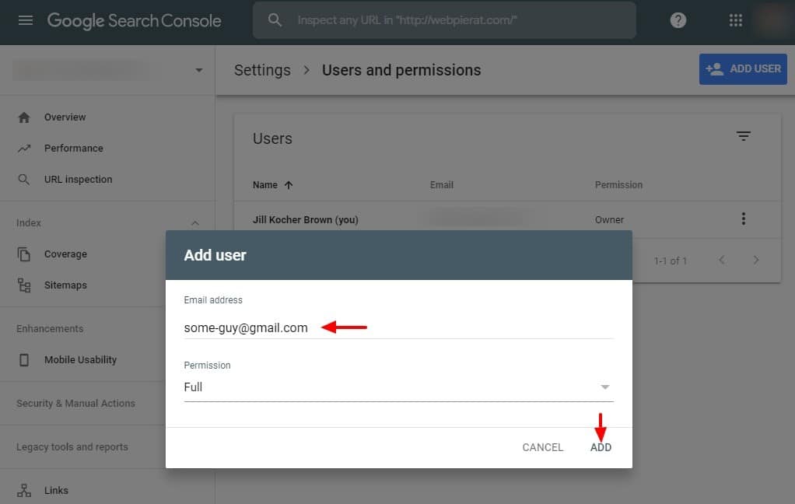795x504 pixels.
Task: Cancel the Add user dialog
Action: click(x=542, y=447)
